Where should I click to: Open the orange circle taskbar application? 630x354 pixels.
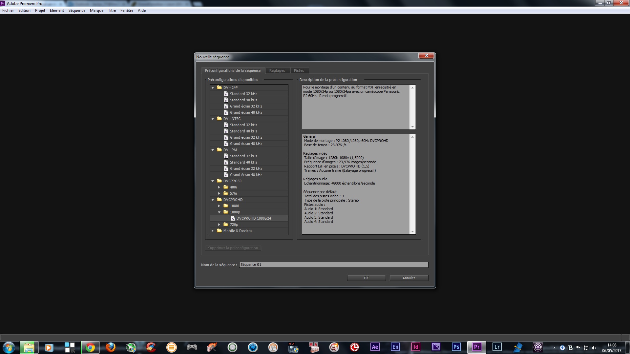pyautogui.click(x=171, y=347)
